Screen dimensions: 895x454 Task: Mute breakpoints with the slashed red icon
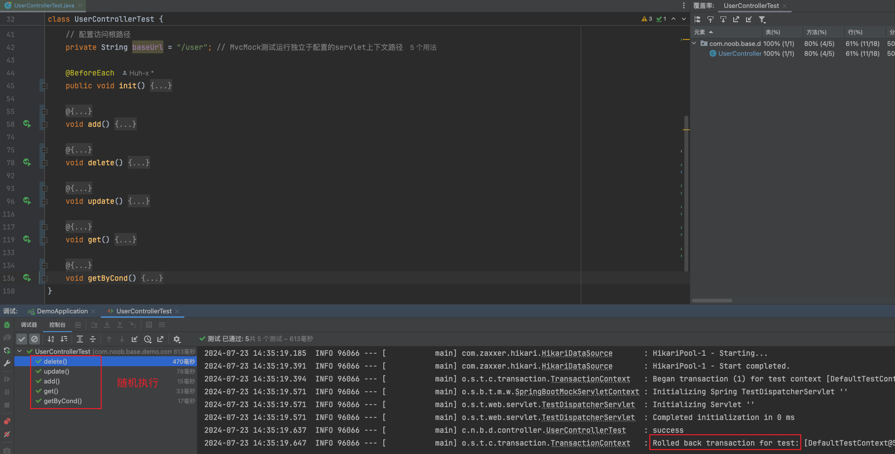coord(7,434)
